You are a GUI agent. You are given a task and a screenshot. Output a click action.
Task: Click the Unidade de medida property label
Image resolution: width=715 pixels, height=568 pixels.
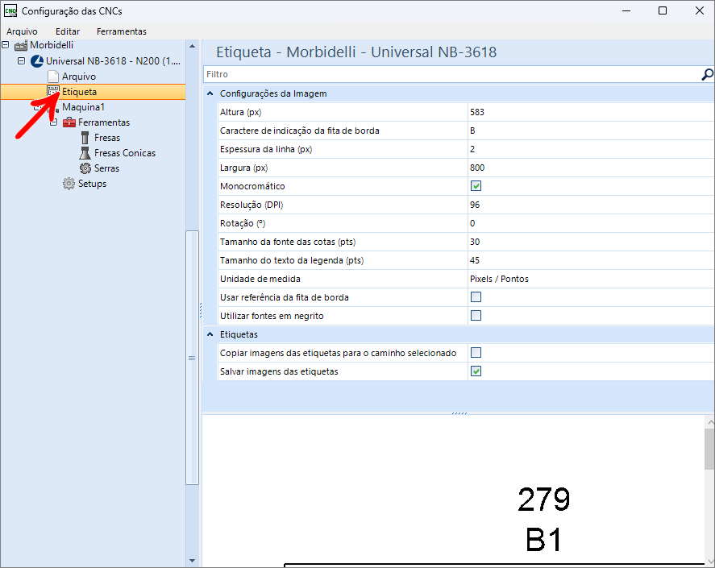(260, 279)
